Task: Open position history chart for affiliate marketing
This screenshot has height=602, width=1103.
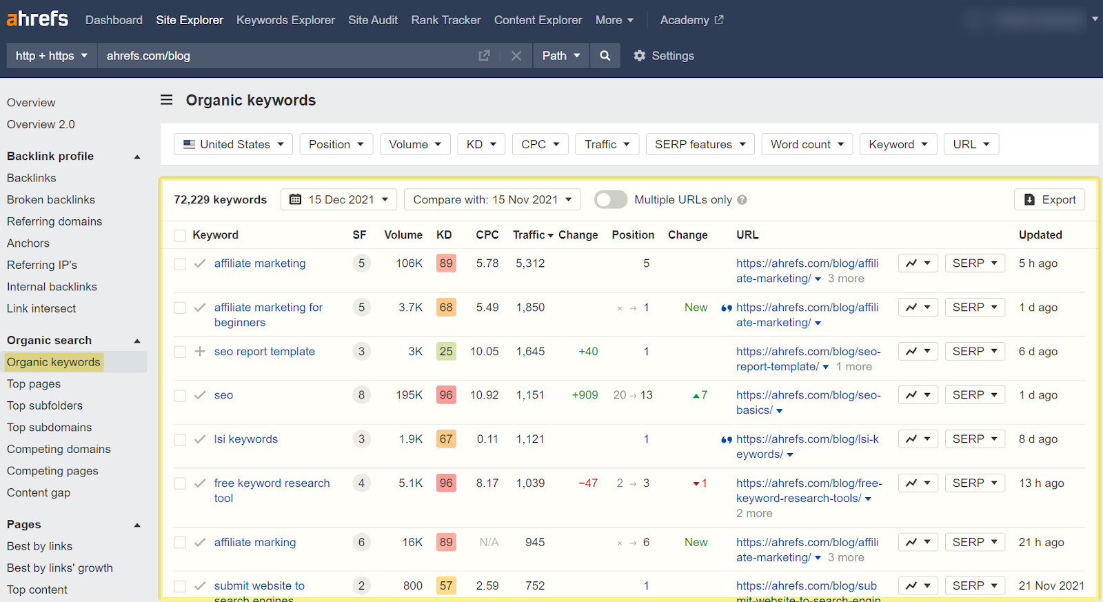Action: click(x=917, y=263)
